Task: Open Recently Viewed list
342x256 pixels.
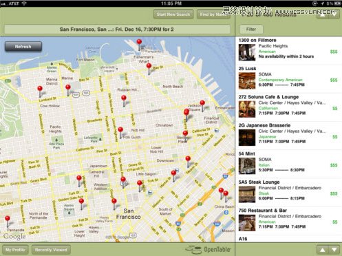Action: [51, 250]
